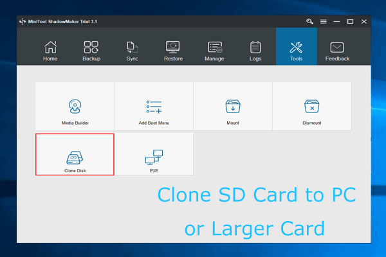Screen dimensions: 386x257
Task: Switch to the Backup tab
Action: click(x=91, y=51)
